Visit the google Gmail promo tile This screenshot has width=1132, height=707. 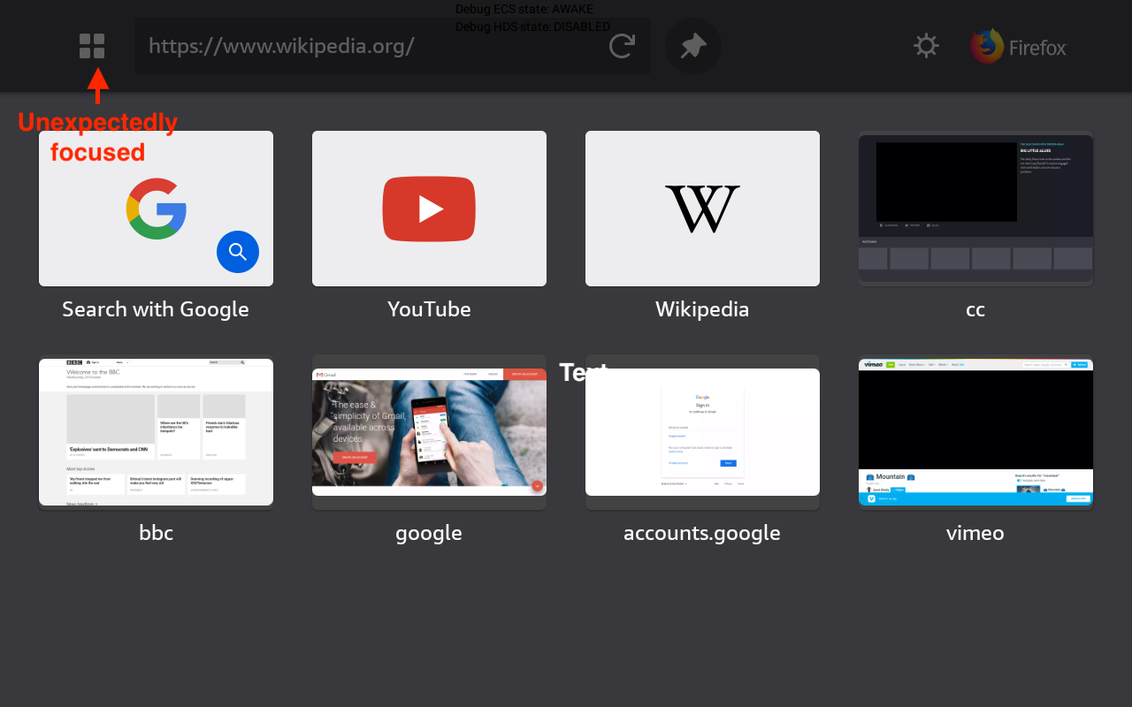pos(429,432)
